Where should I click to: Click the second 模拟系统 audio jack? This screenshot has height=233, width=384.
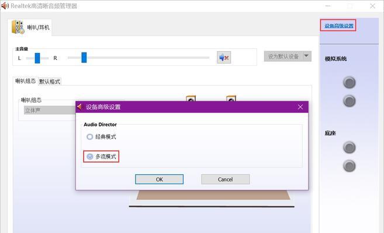350,101
